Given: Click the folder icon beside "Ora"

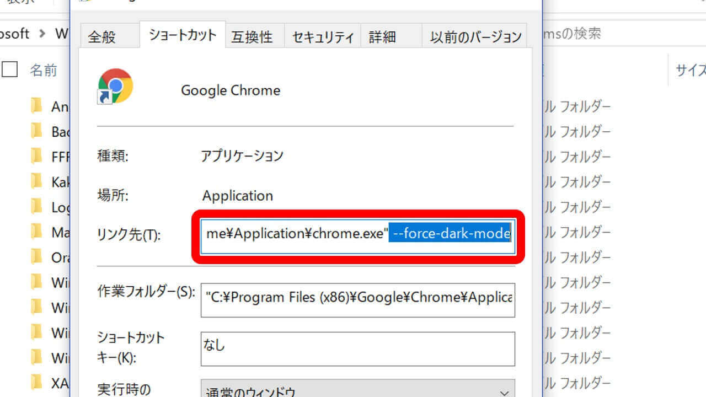Looking at the screenshot, I should [36, 257].
